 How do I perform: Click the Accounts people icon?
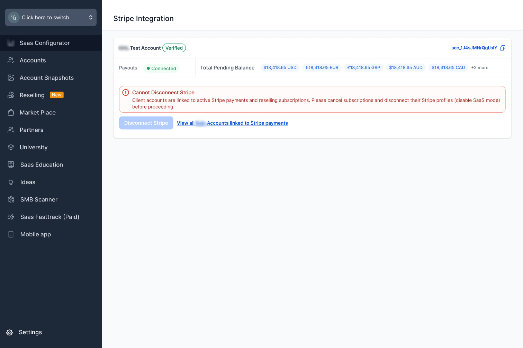11,60
